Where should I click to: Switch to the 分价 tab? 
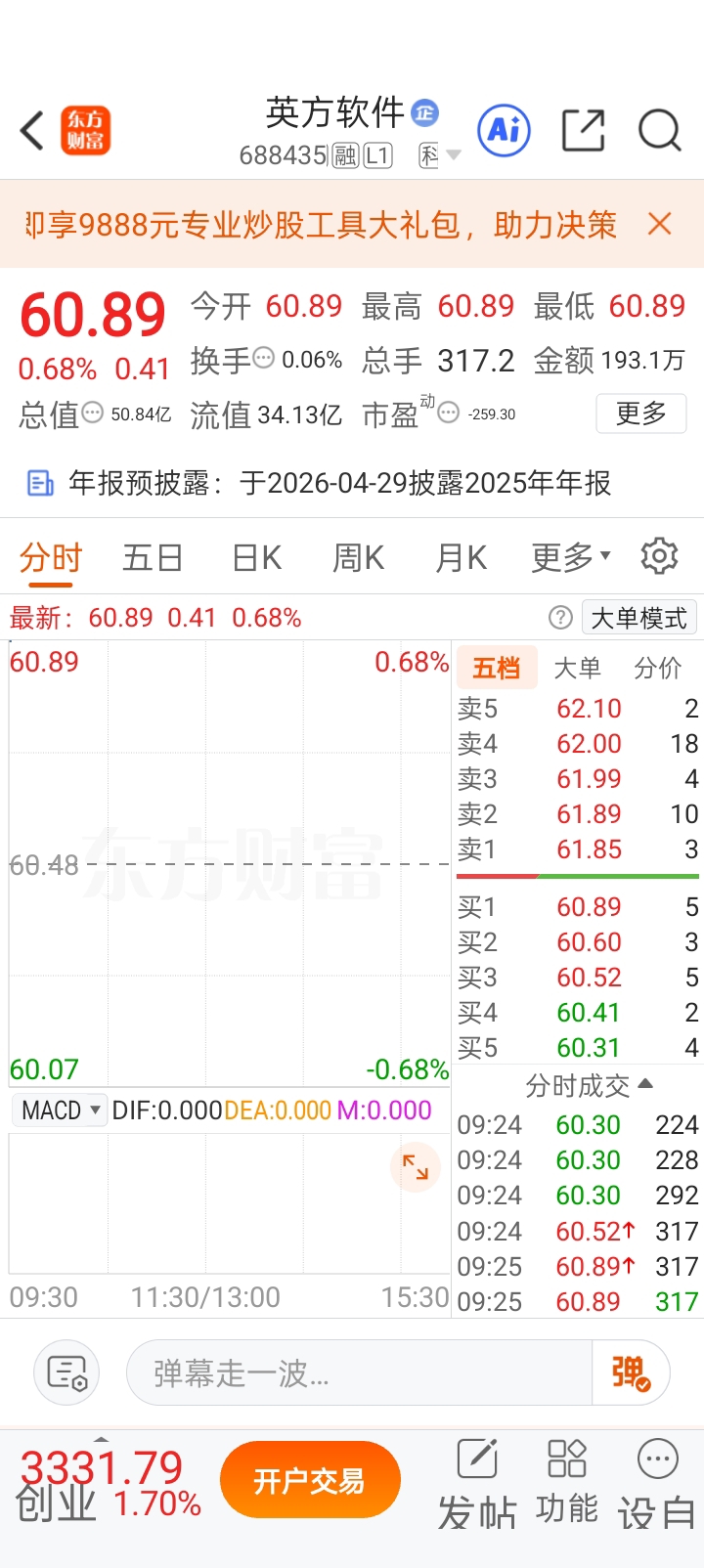(x=658, y=669)
